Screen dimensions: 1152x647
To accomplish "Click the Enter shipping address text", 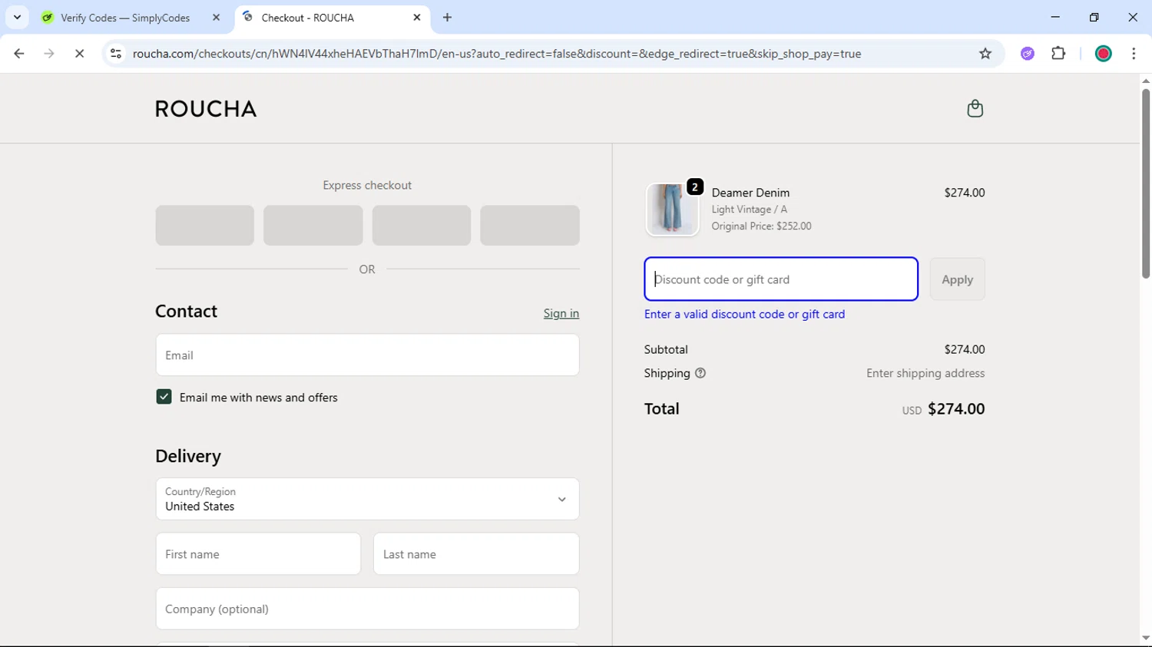I will click(925, 374).
